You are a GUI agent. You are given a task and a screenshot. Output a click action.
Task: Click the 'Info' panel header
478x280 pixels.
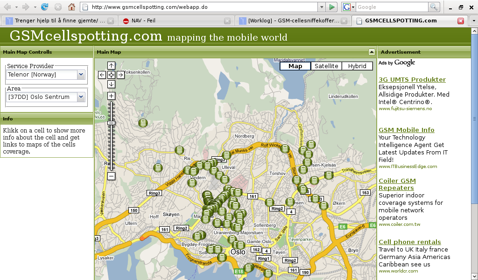[x=47, y=119]
